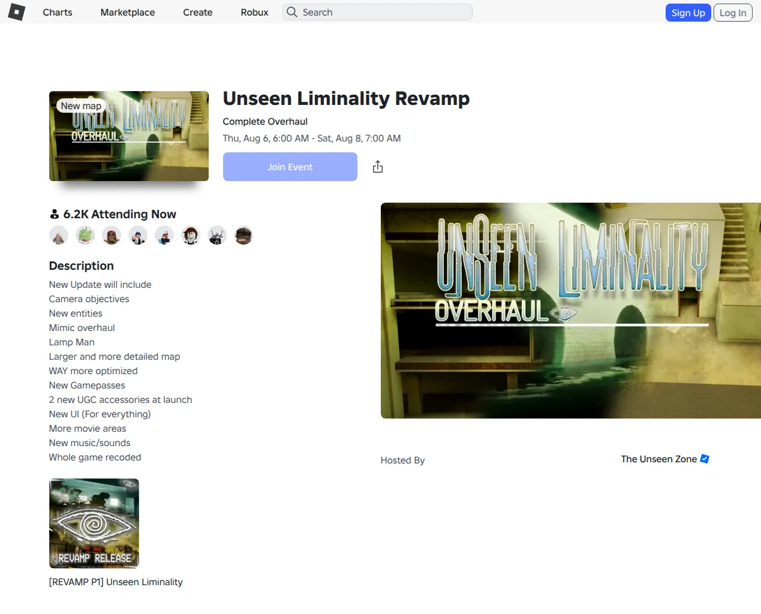Image resolution: width=761 pixels, height=614 pixels.
Task: Click the 'Camera objectives' description line
Action: click(x=89, y=299)
